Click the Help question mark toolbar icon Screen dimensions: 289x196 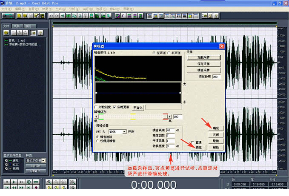216,16
